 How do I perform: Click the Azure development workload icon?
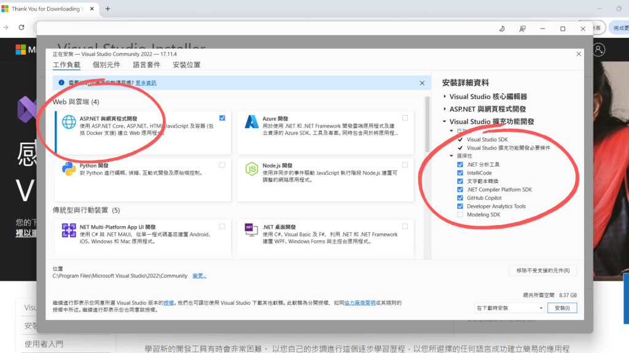251,122
